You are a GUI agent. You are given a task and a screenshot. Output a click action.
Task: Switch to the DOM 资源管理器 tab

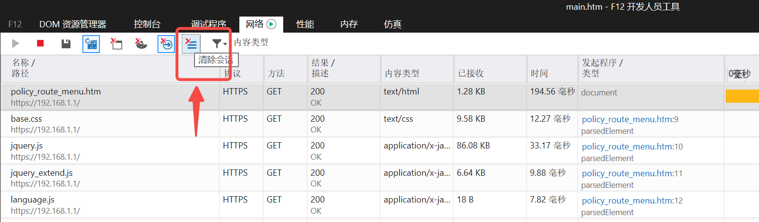[73, 24]
